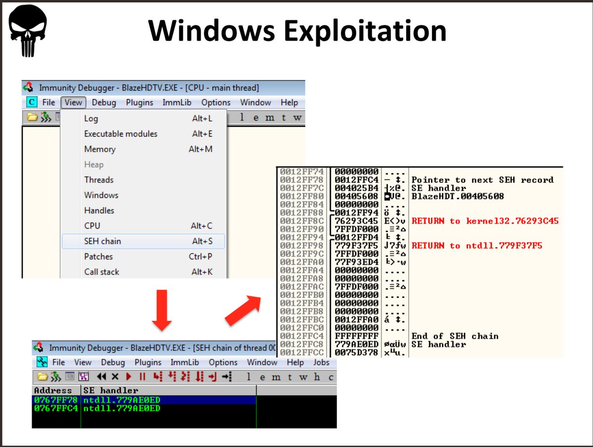Click the Trace over icon
593x447 pixels.
click(x=199, y=377)
